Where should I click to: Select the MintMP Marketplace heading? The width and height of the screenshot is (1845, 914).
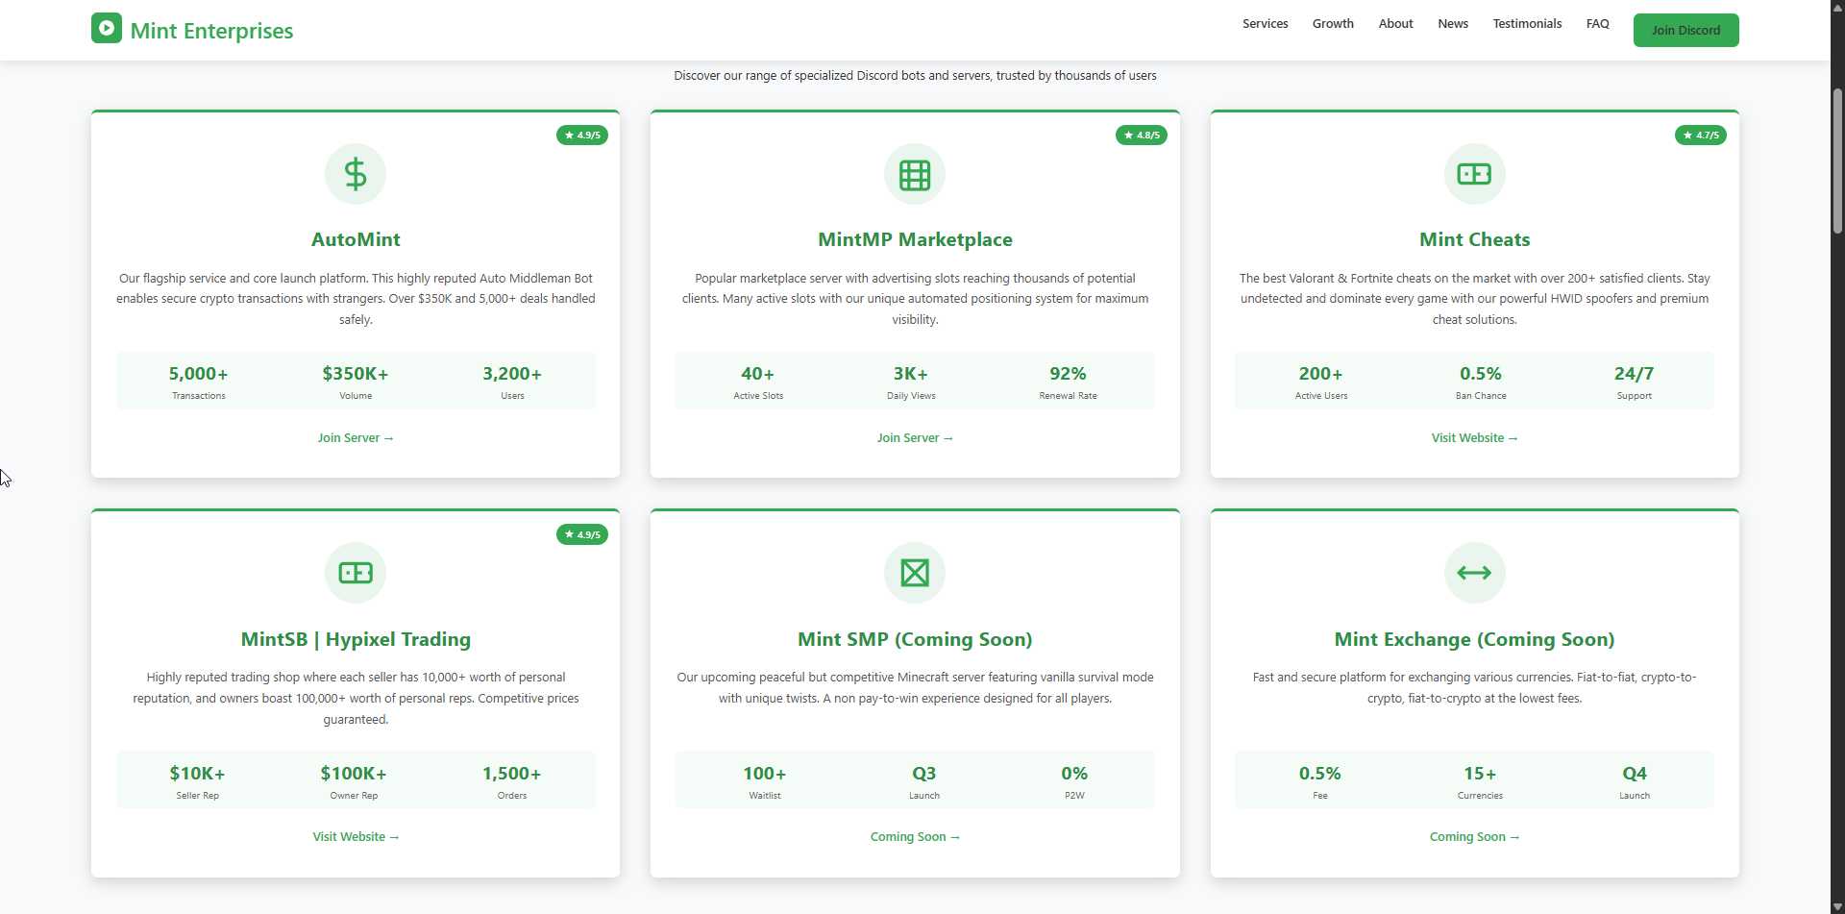pyautogui.click(x=915, y=239)
